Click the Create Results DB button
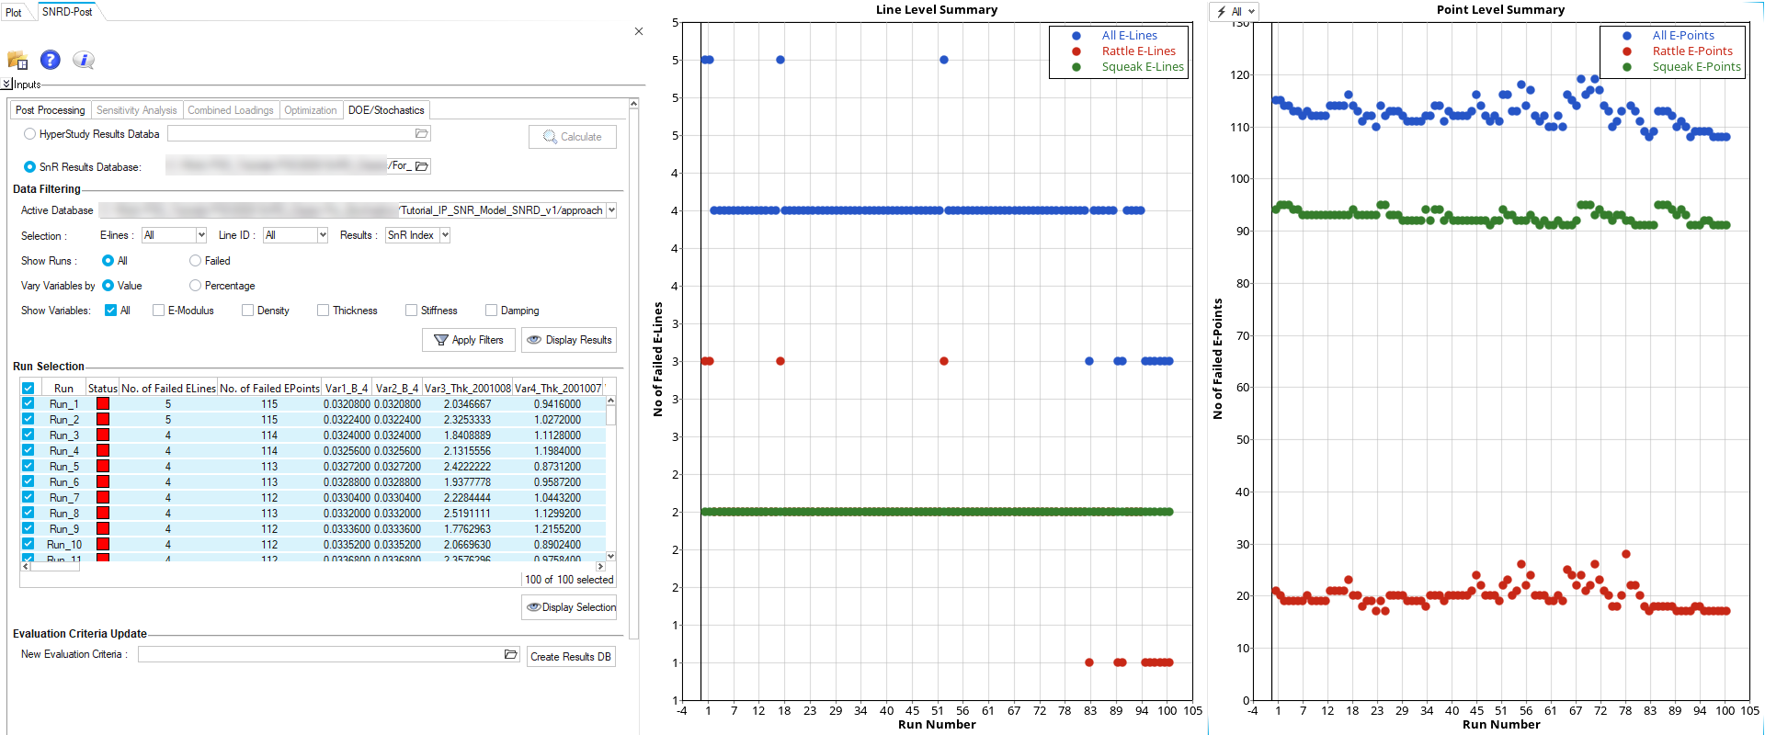The image size is (1765, 735). tap(570, 657)
